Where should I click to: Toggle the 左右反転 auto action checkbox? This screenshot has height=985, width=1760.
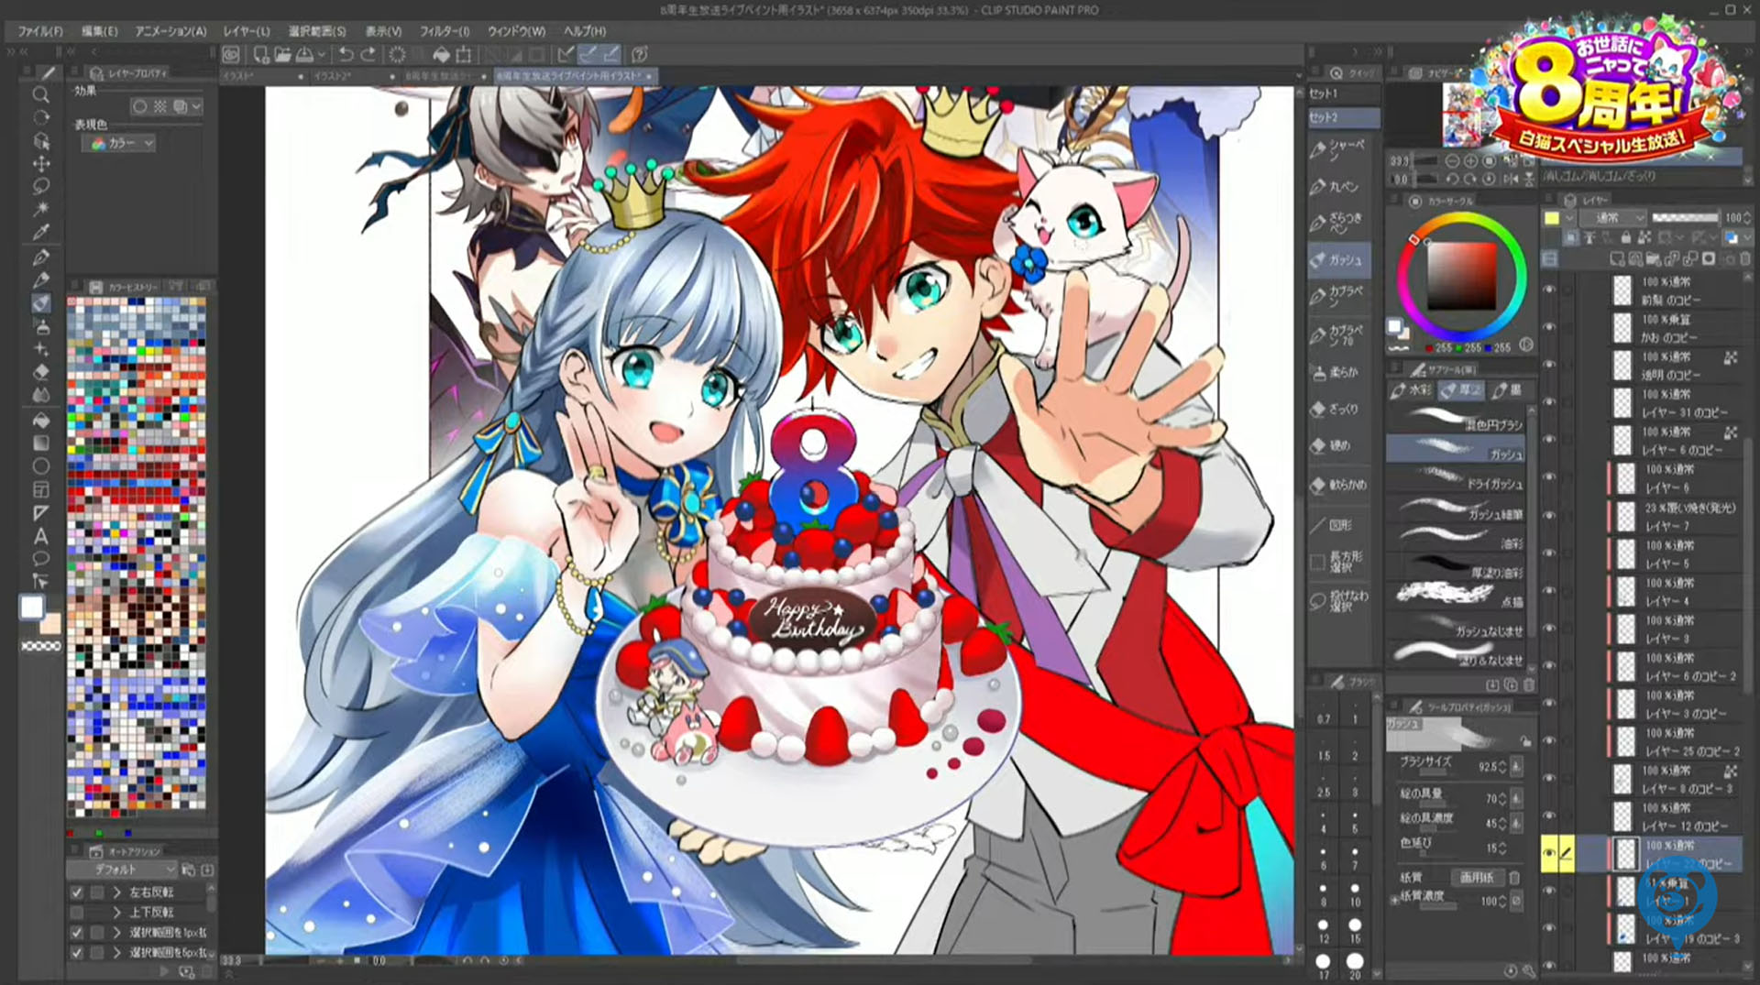pos(77,892)
